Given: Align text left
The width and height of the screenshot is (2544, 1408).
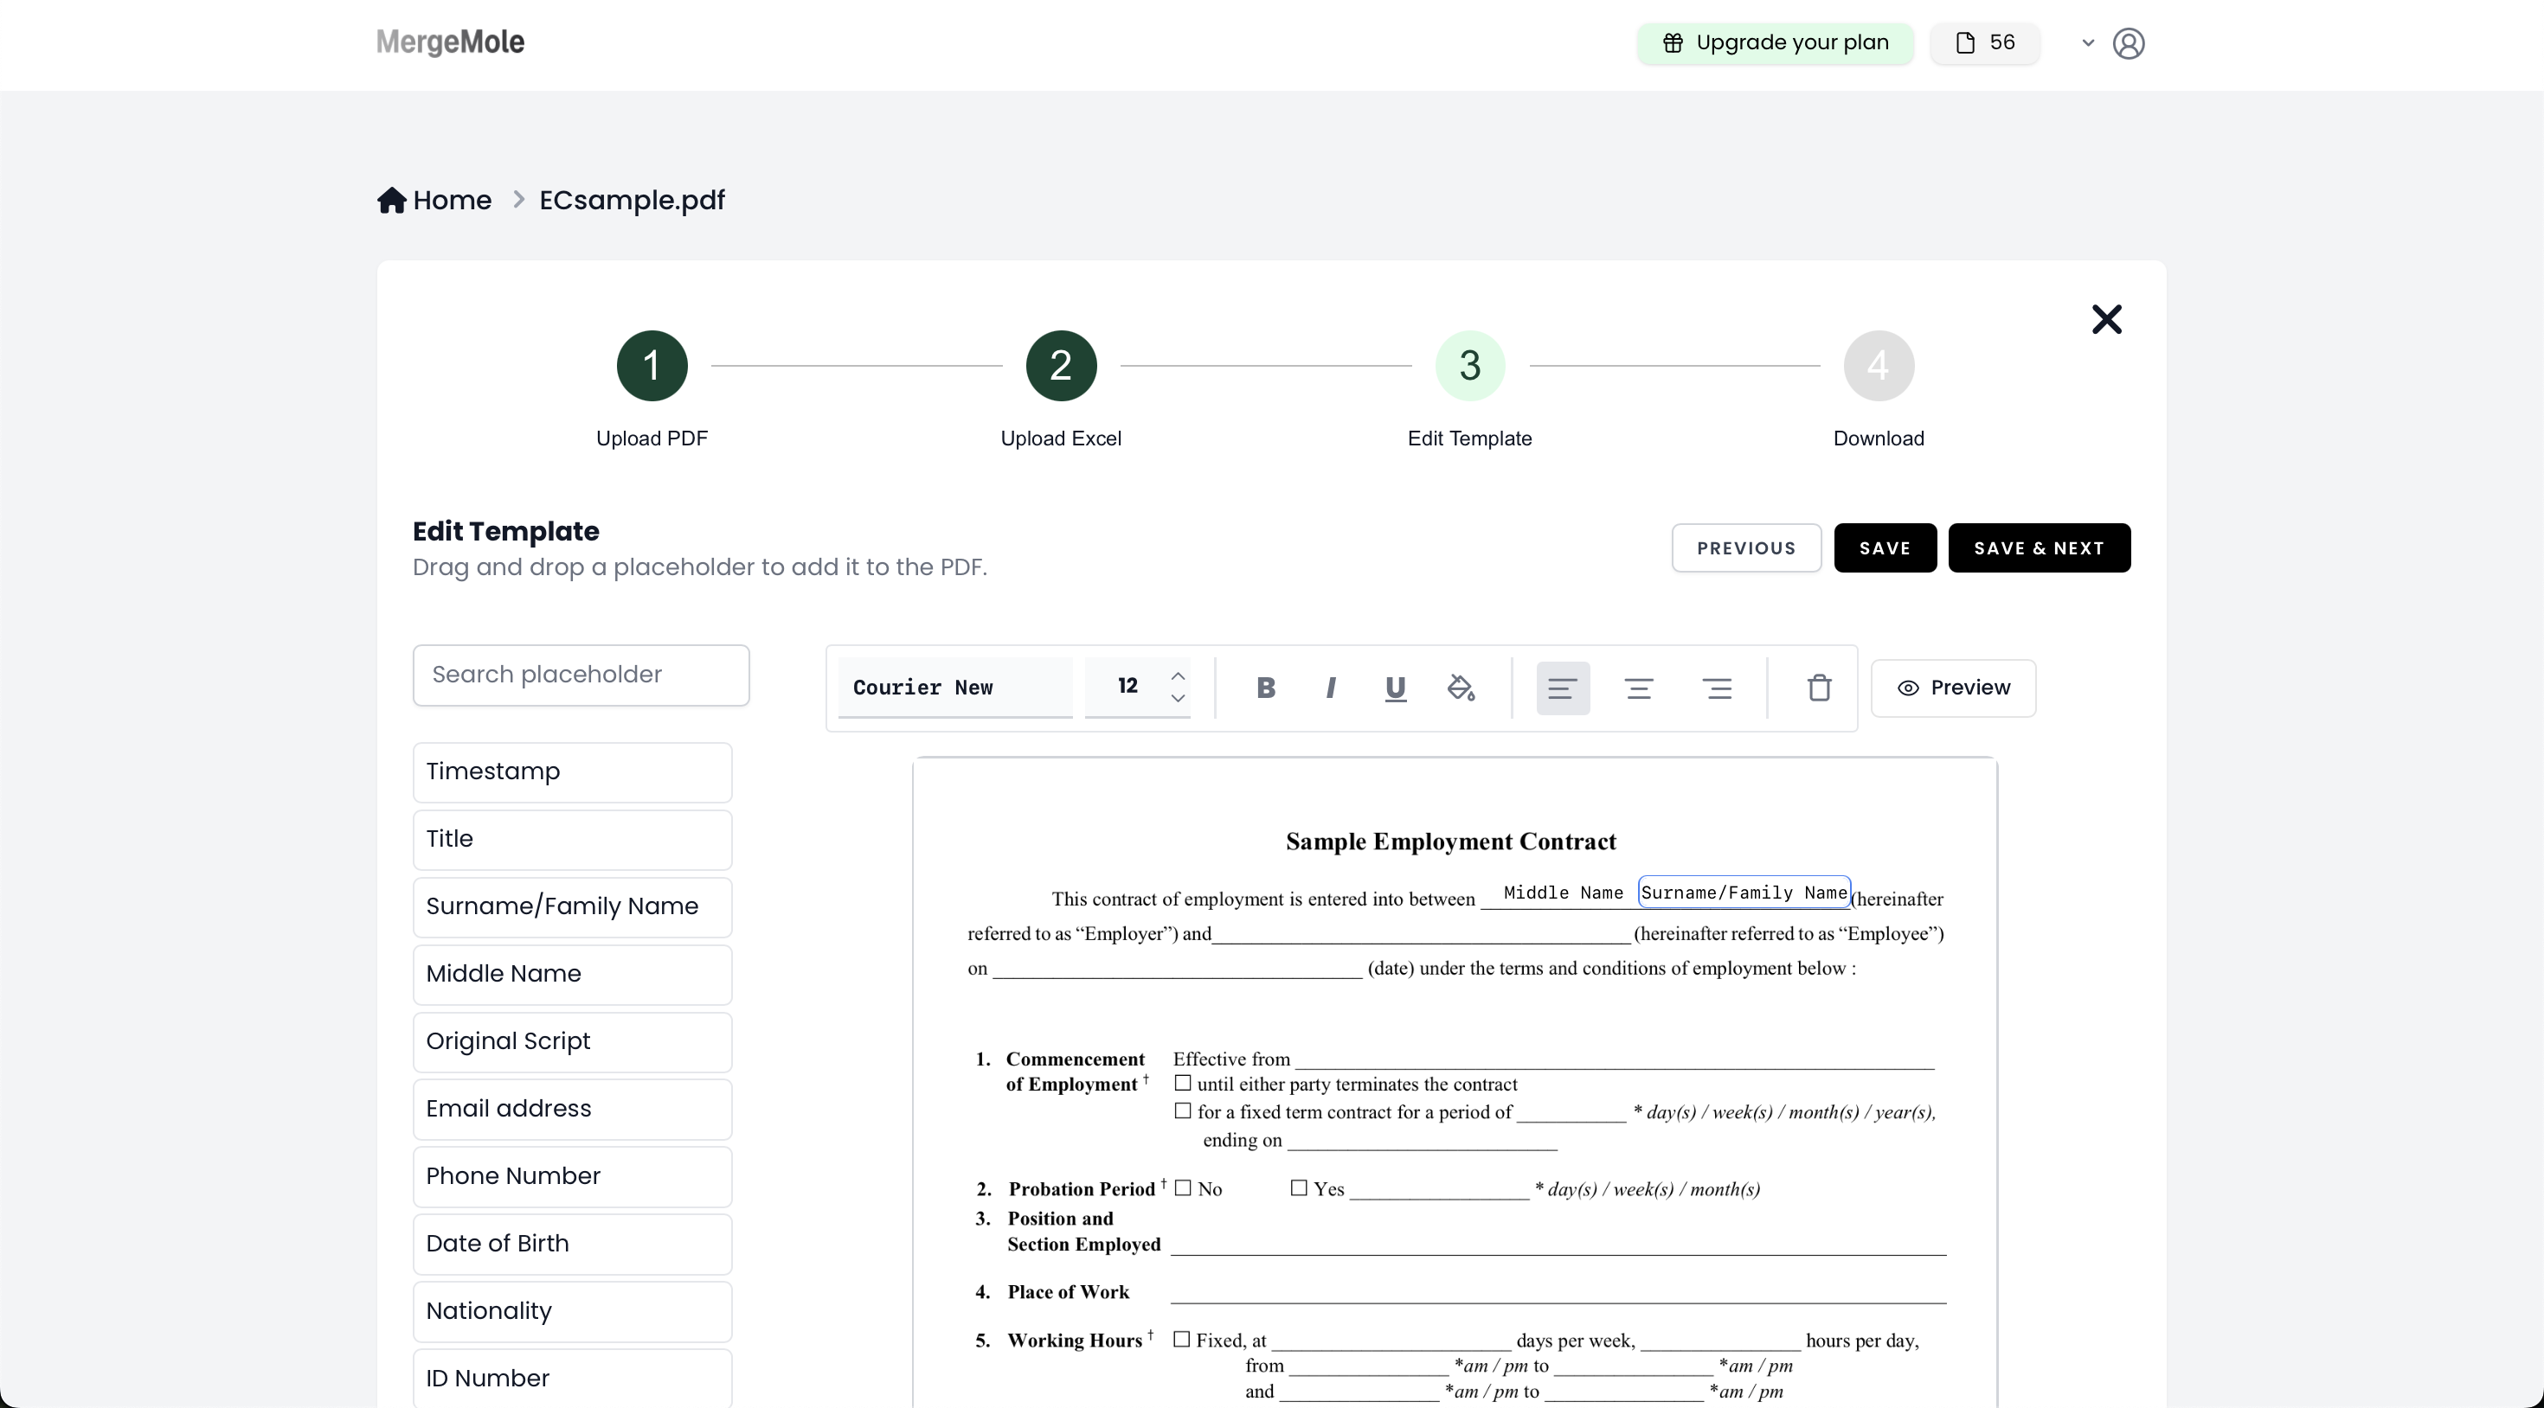Looking at the screenshot, I should point(1563,688).
